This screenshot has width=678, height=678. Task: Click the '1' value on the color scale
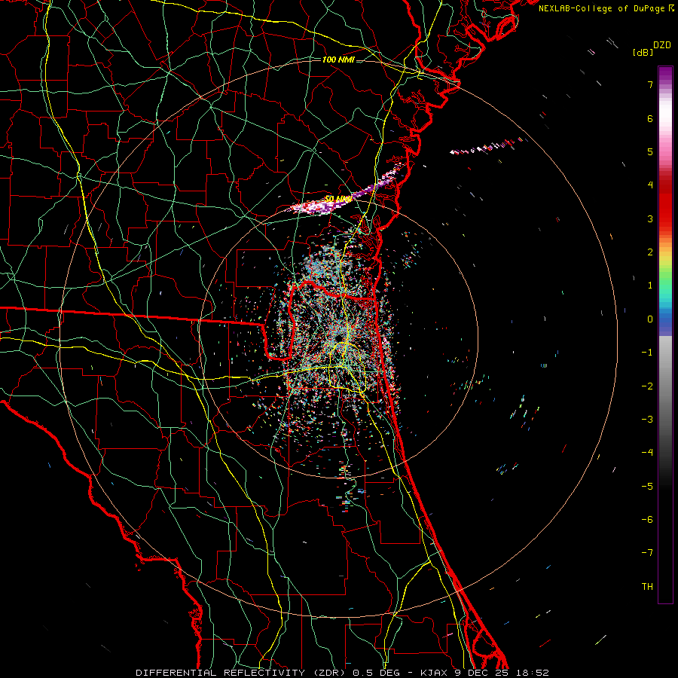[650, 286]
